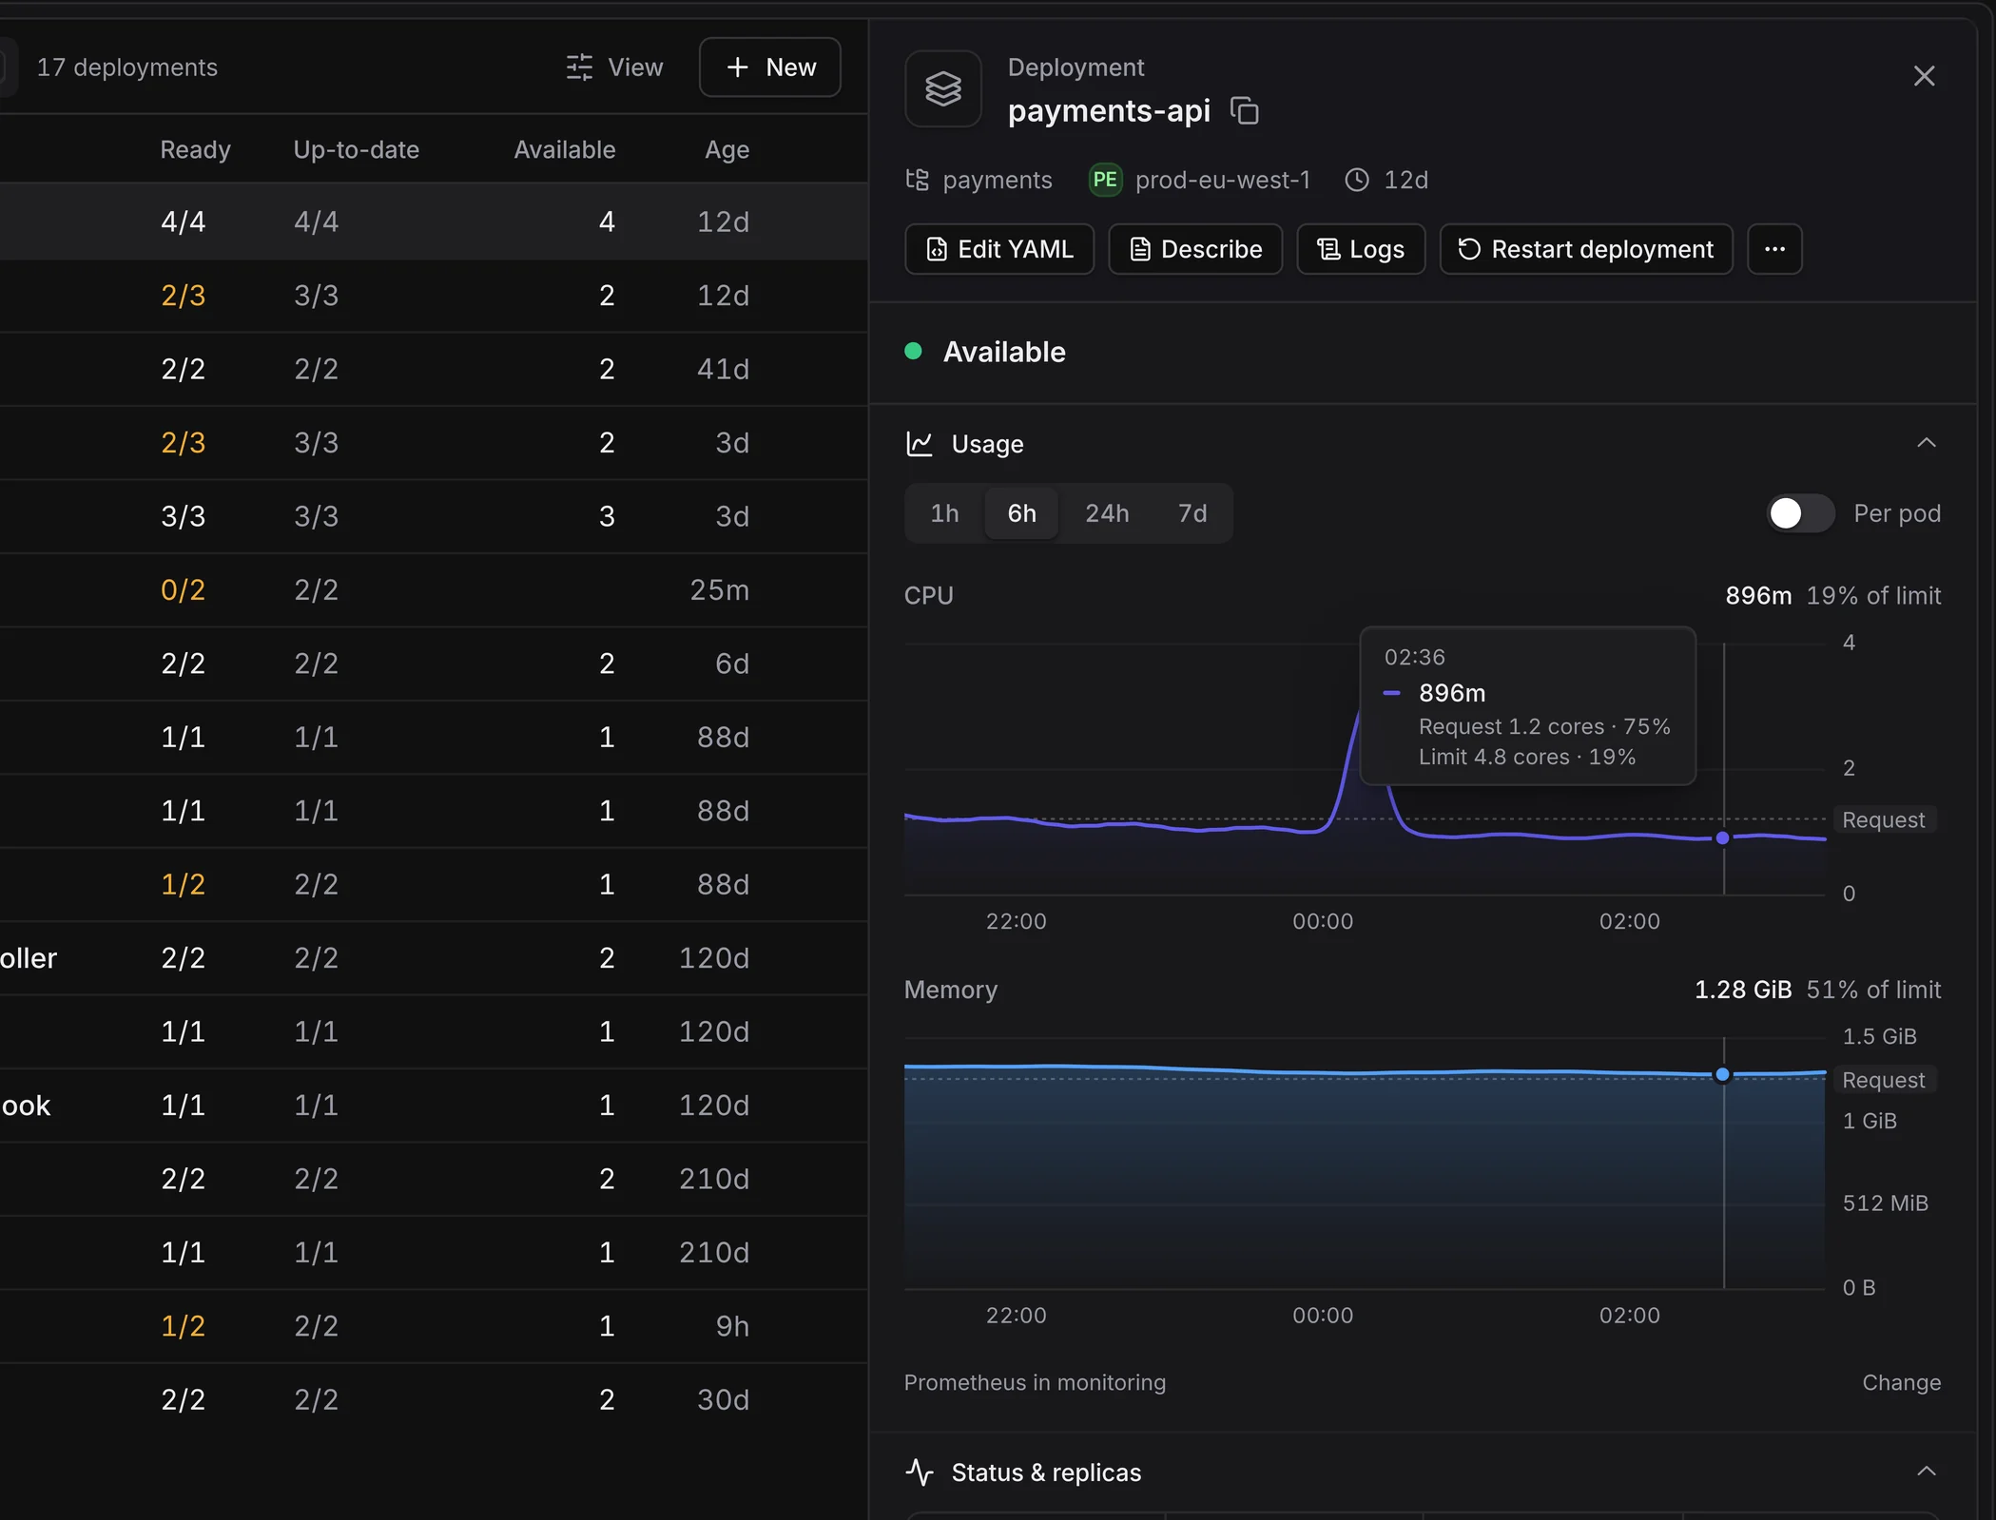
Task: Change the Prometheus metrics source
Action: (1901, 1382)
